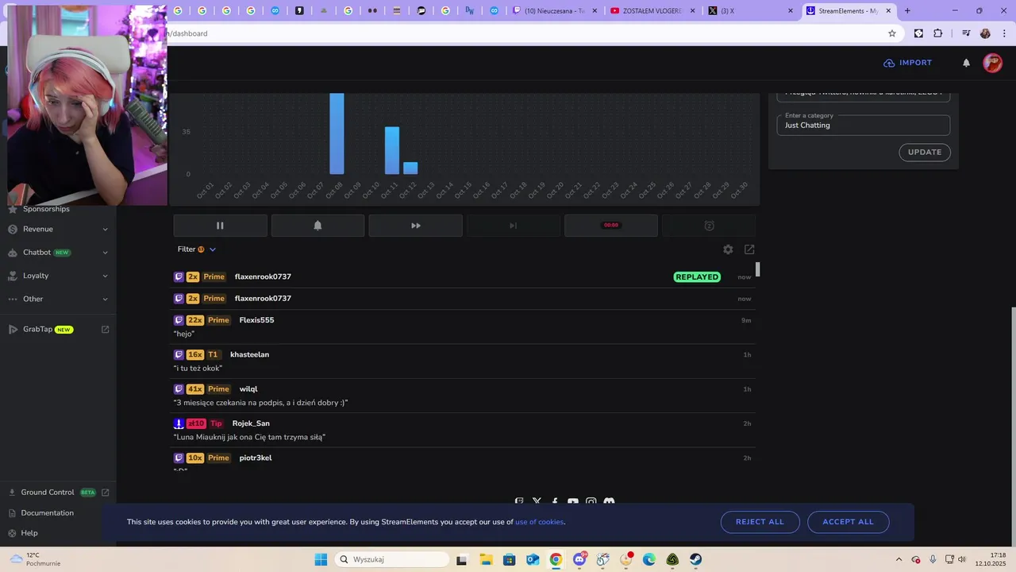
Task: Click the Loyalty gift icon
Action: pos(13,276)
